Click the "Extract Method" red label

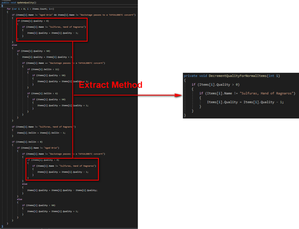[x=110, y=85]
